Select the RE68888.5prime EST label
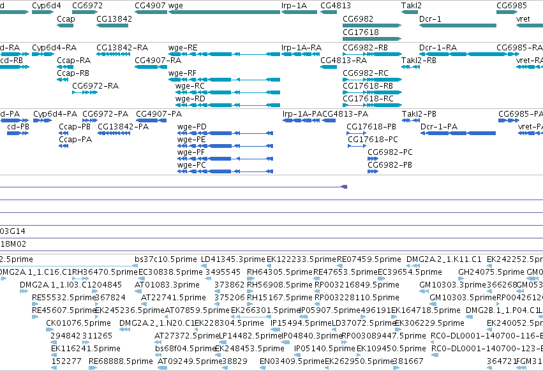The height and width of the screenshot is (371, 543). pos(121,361)
